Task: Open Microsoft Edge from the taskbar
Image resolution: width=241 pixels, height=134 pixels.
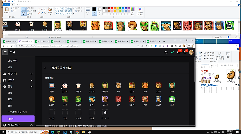Action: point(52,132)
